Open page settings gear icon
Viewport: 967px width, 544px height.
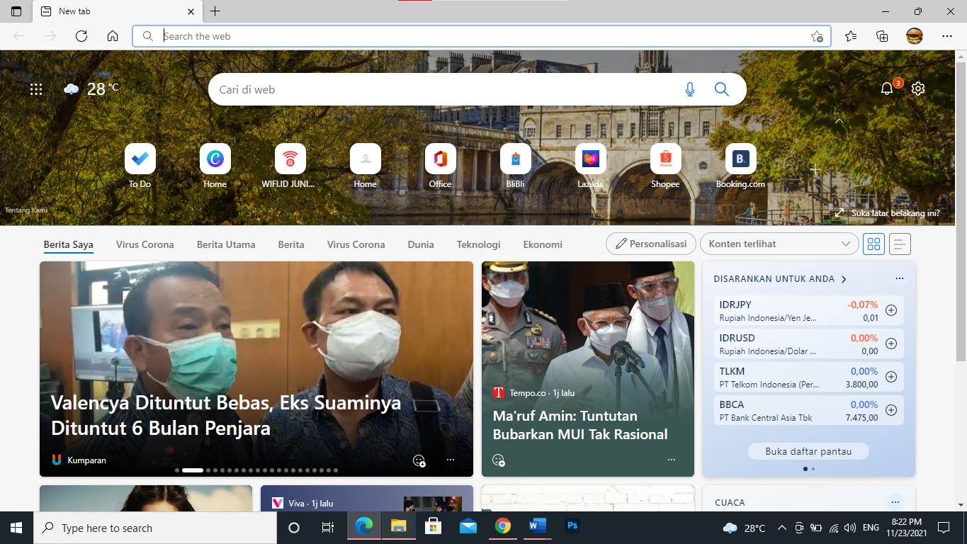click(918, 89)
